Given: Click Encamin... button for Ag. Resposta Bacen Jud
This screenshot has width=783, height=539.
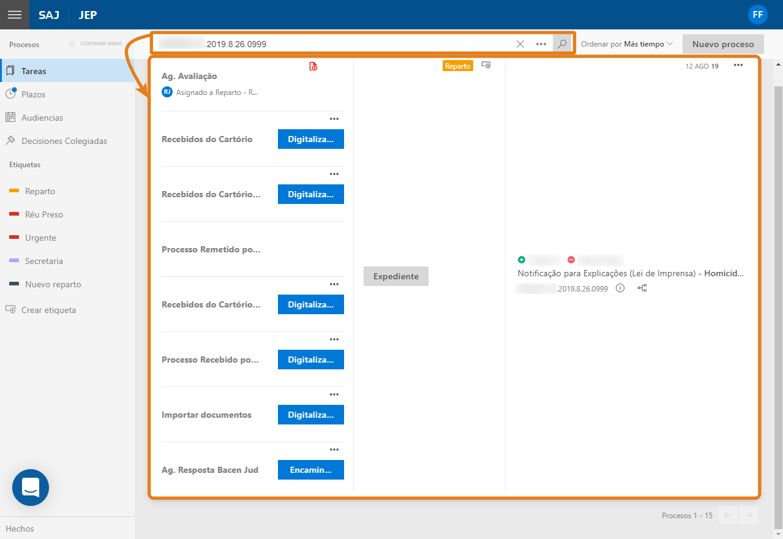Looking at the screenshot, I should coord(310,470).
